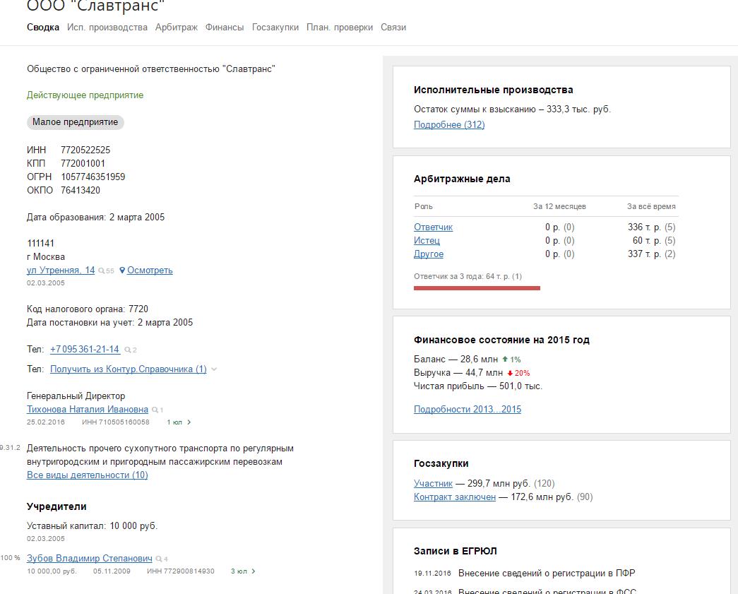Switch to the План. проверки tab
738x594 pixels.
point(340,28)
